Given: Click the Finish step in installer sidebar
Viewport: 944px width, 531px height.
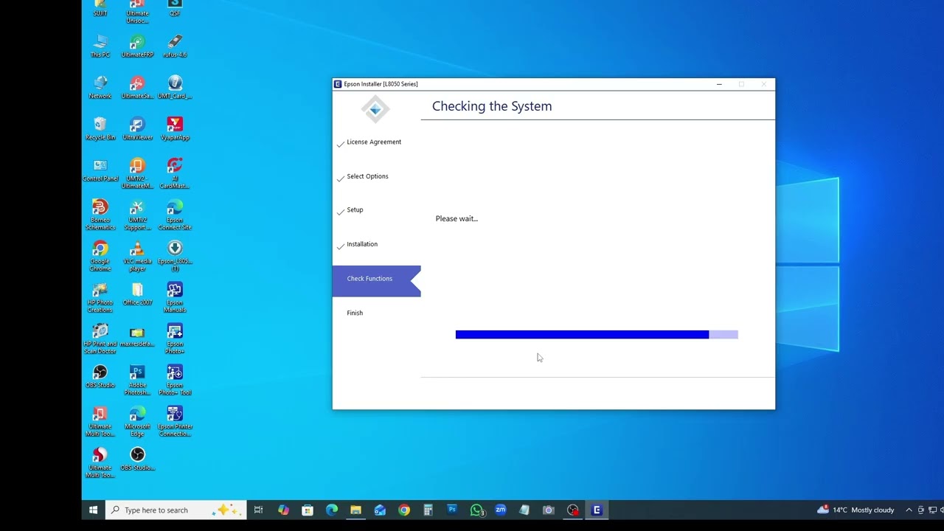Looking at the screenshot, I should pos(355,313).
